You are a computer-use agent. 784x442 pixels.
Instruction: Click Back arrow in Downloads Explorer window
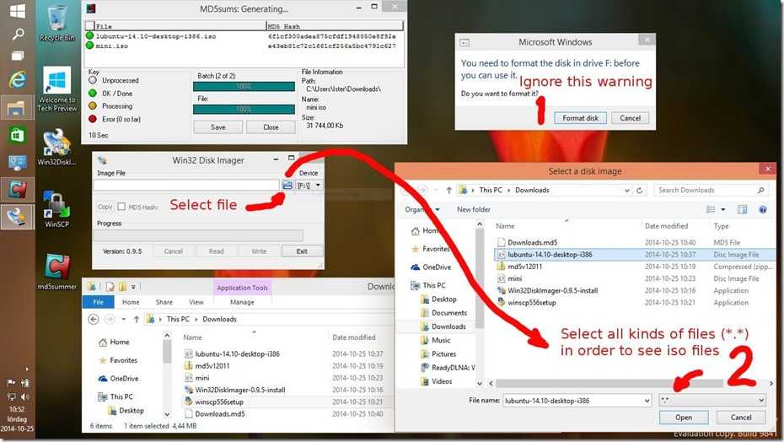pos(94,320)
